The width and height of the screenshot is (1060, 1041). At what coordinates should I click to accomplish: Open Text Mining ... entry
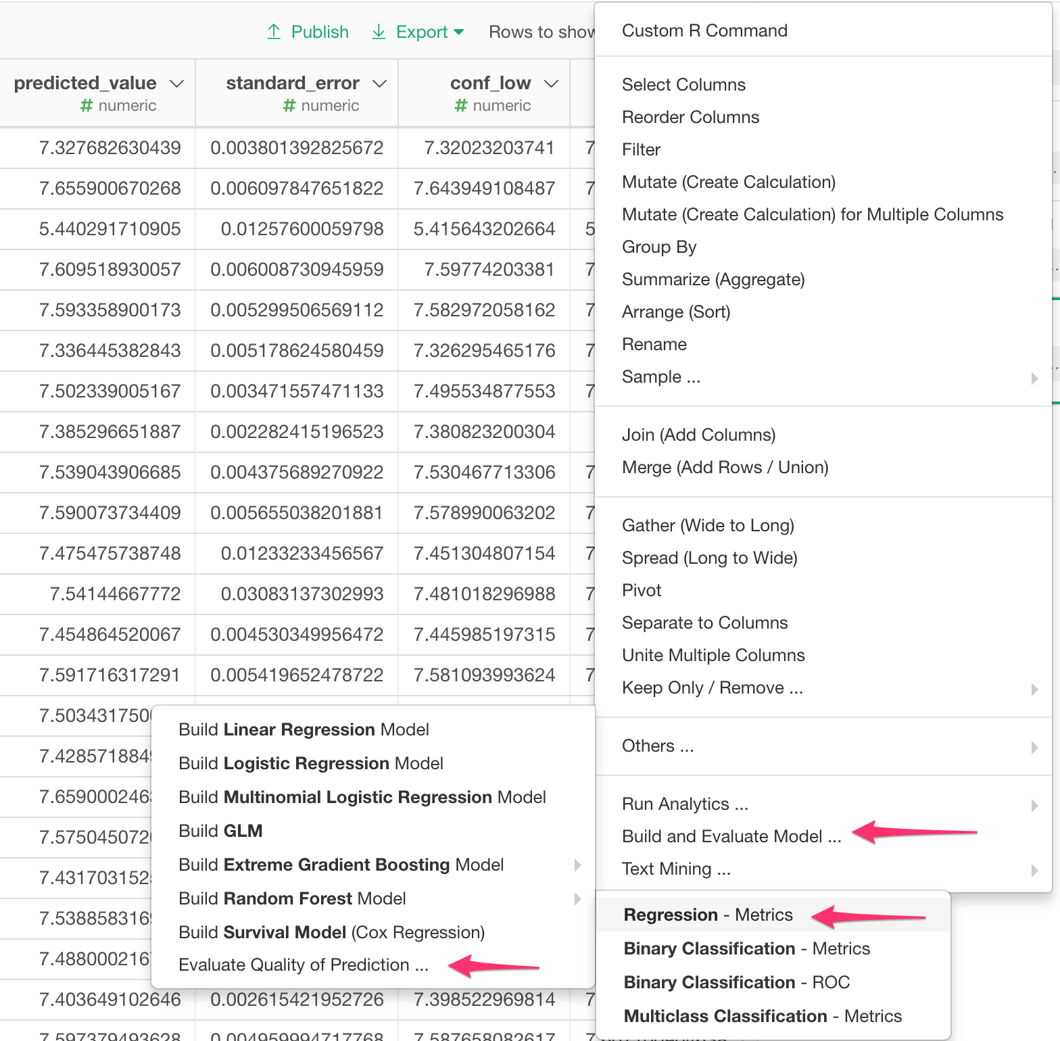[676, 869]
